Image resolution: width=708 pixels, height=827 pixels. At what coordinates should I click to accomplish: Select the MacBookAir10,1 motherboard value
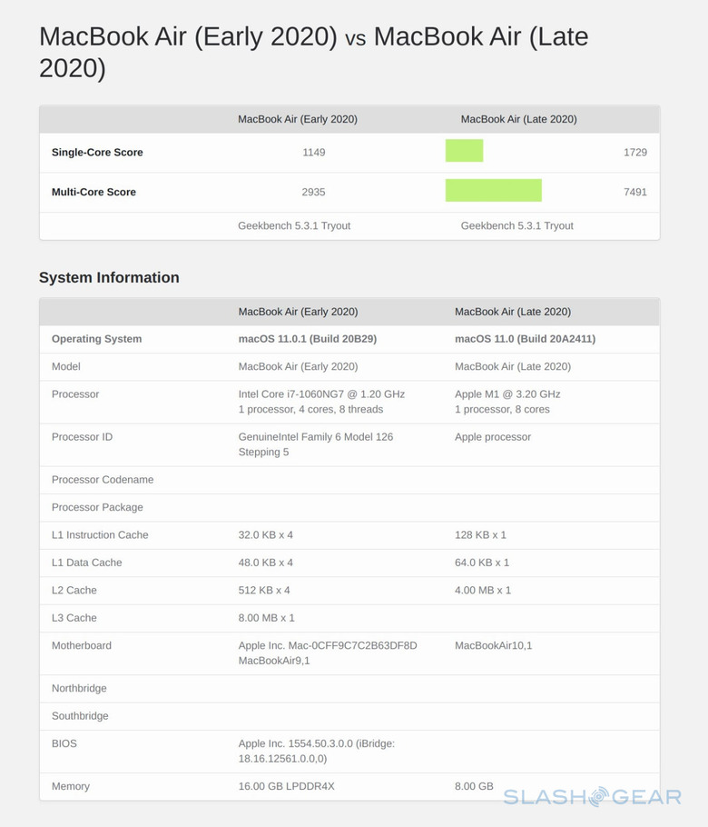(493, 645)
